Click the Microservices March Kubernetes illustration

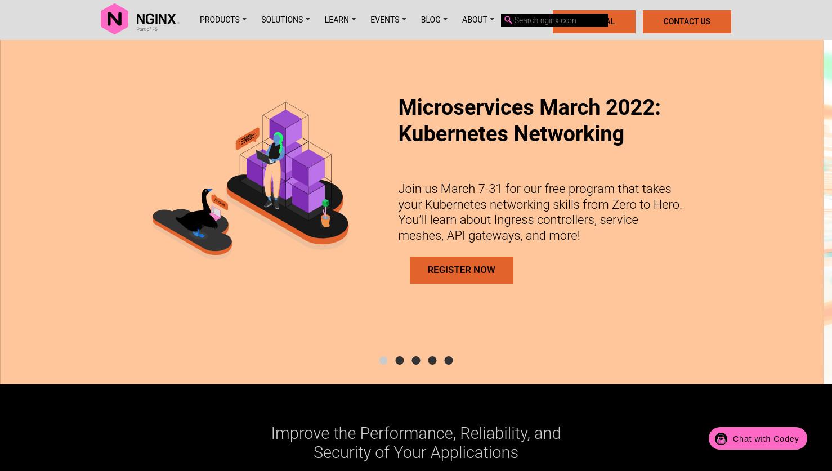(x=251, y=180)
